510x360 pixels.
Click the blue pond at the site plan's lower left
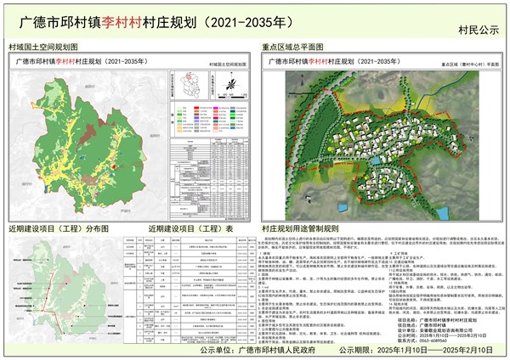coord(343,208)
